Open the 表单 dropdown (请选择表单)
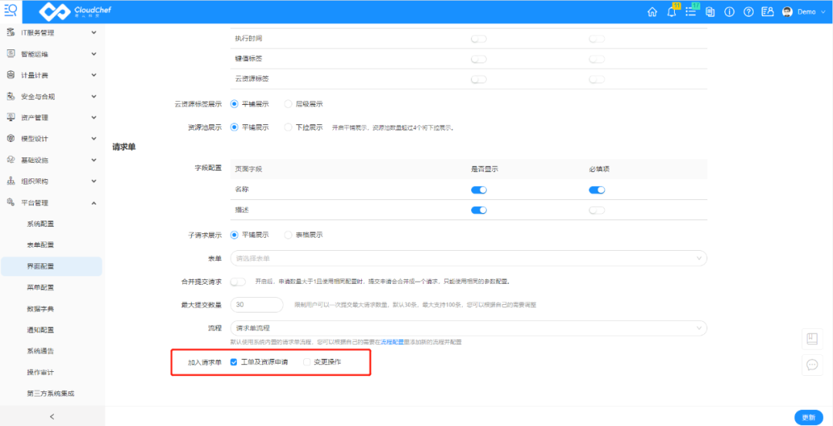Viewport: 833px width, 426px height. click(469, 258)
